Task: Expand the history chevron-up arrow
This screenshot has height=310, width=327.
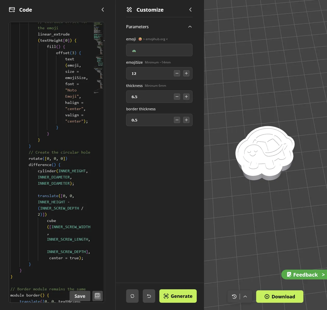Action: (x=245, y=297)
